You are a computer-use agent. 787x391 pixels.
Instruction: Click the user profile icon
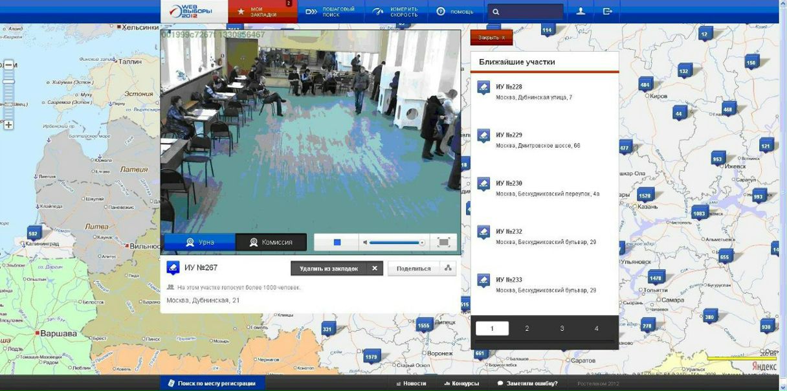pos(581,12)
